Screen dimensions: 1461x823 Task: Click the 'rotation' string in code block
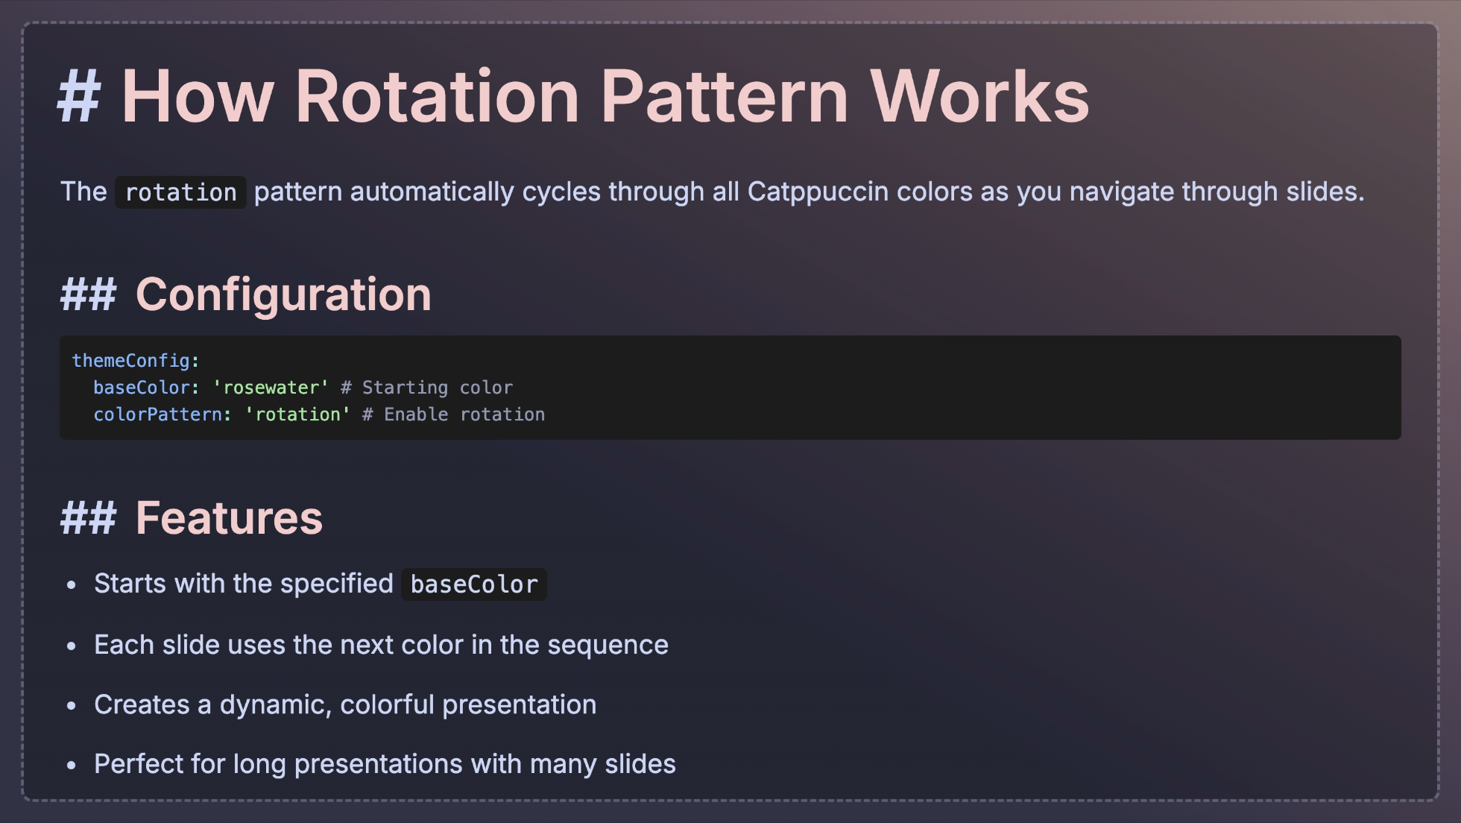click(297, 414)
